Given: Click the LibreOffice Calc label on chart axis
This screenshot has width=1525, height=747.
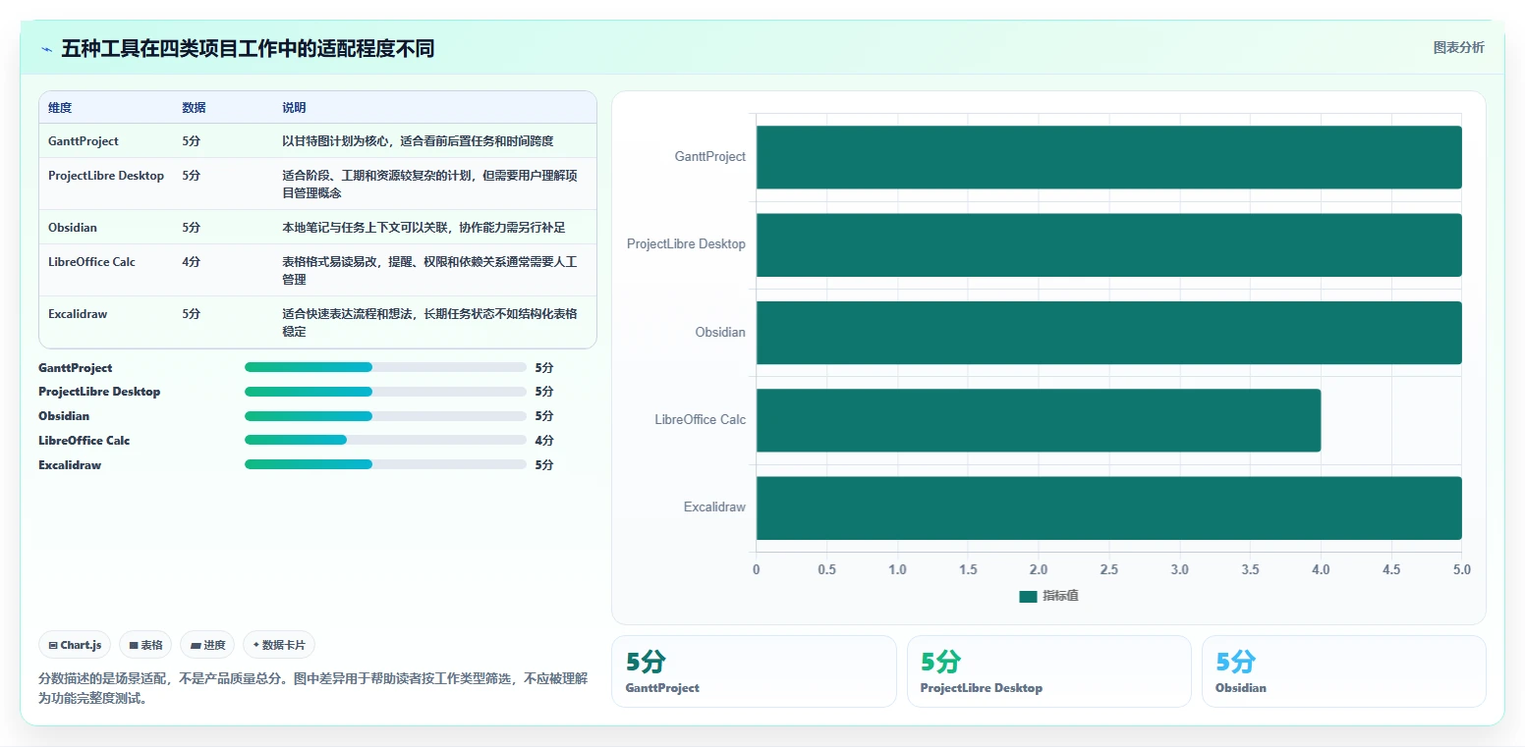Looking at the screenshot, I should (701, 420).
